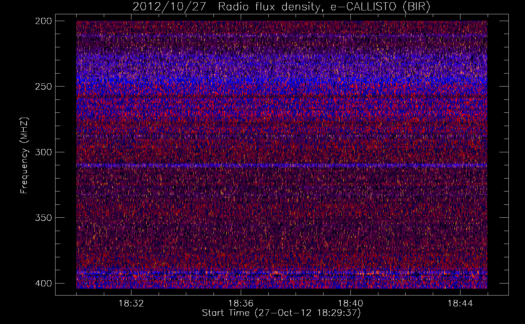Viewport: 525px width, 324px height.
Task: Click the 18:44 time tick label
Action: tap(460, 304)
